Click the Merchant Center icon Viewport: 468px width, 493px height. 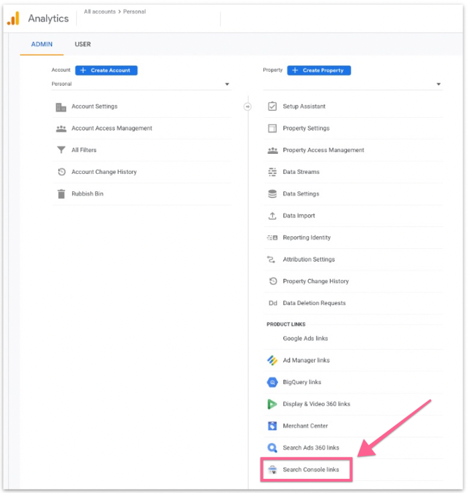tap(272, 426)
